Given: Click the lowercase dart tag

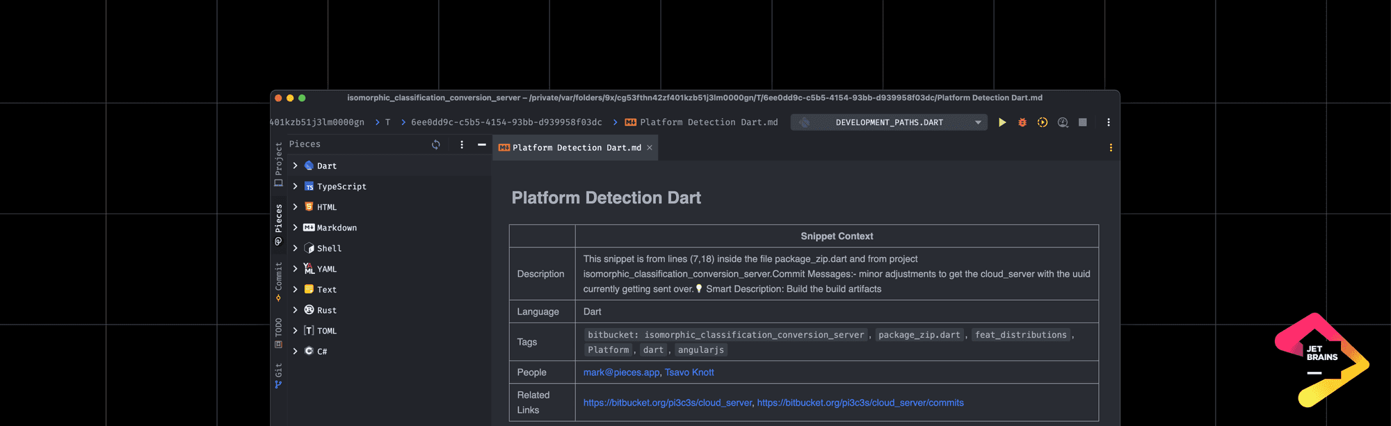Looking at the screenshot, I should click(x=653, y=350).
